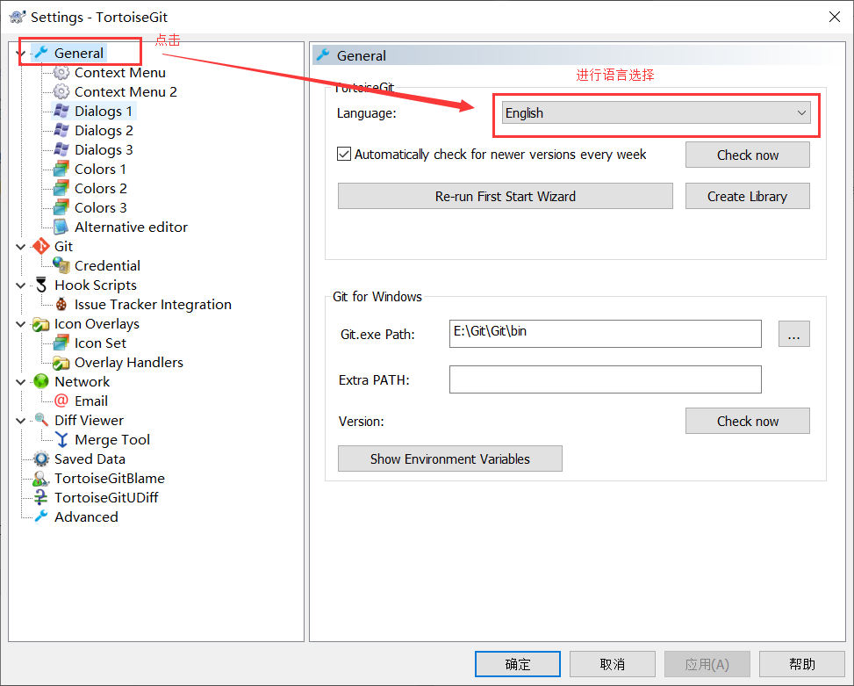Screen dimensions: 854x686
Task: Collapse the Icon Overlays tree node
Action: 21,324
